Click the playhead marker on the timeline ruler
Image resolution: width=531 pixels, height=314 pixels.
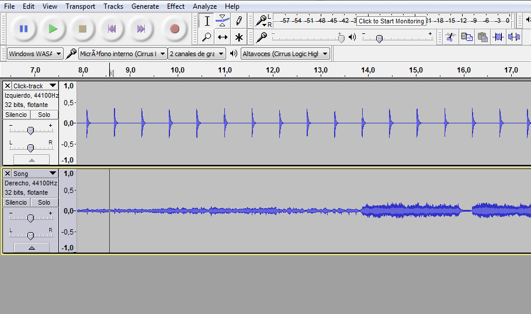tap(111, 73)
